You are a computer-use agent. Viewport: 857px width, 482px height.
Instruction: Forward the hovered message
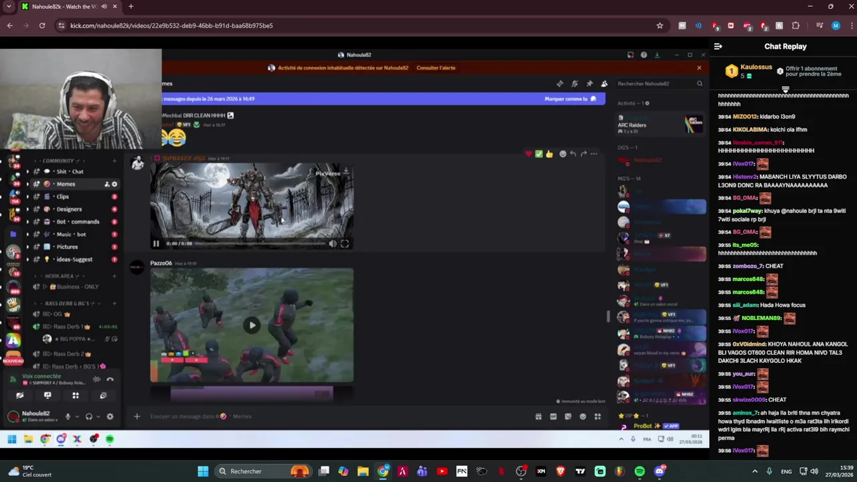click(x=583, y=154)
